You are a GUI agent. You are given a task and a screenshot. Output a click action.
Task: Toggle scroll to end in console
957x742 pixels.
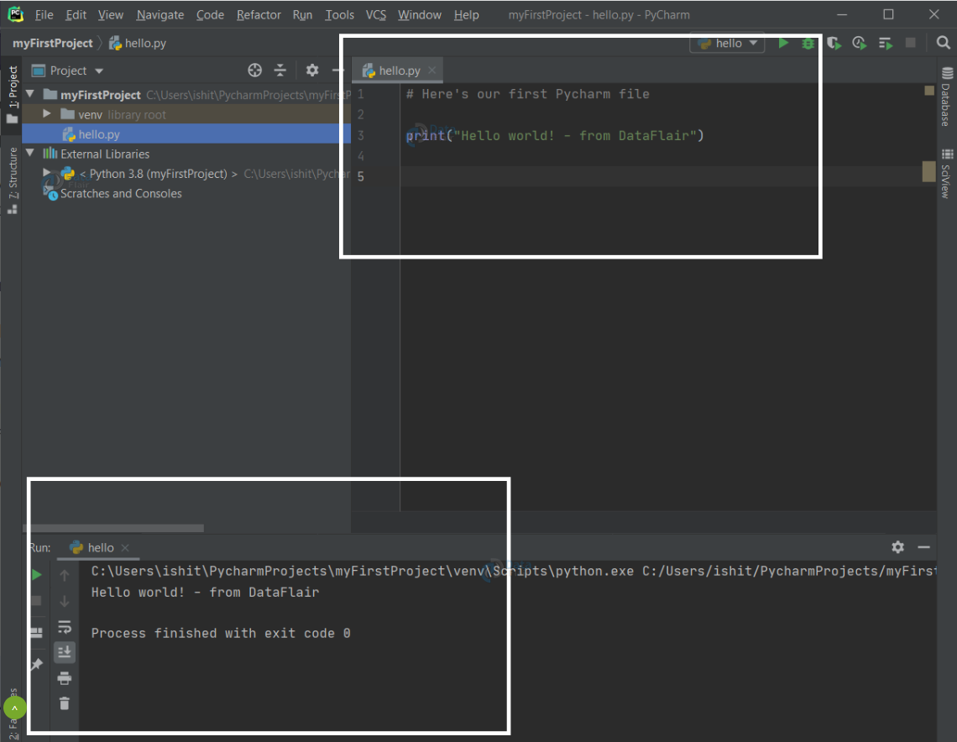(x=64, y=652)
